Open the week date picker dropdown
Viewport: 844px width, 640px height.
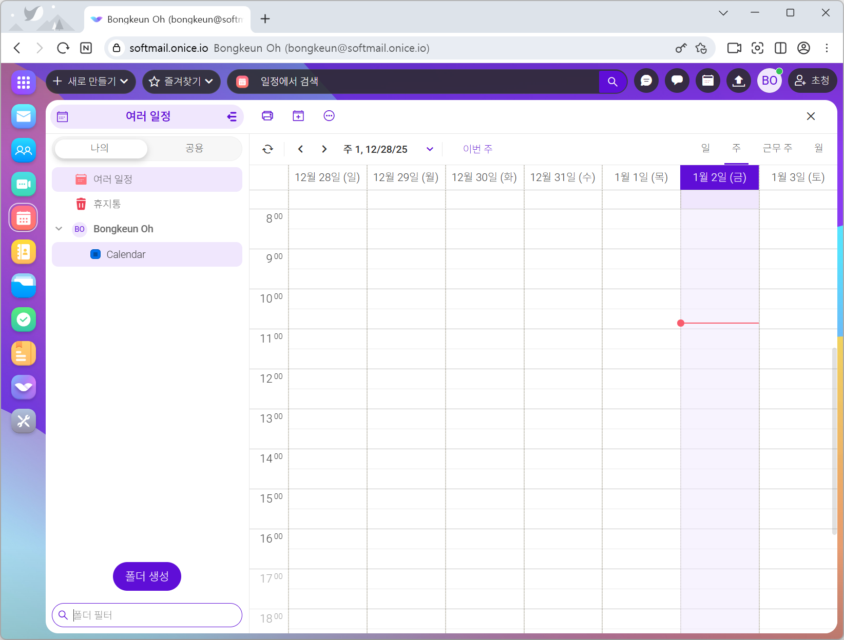click(x=430, y=149)
